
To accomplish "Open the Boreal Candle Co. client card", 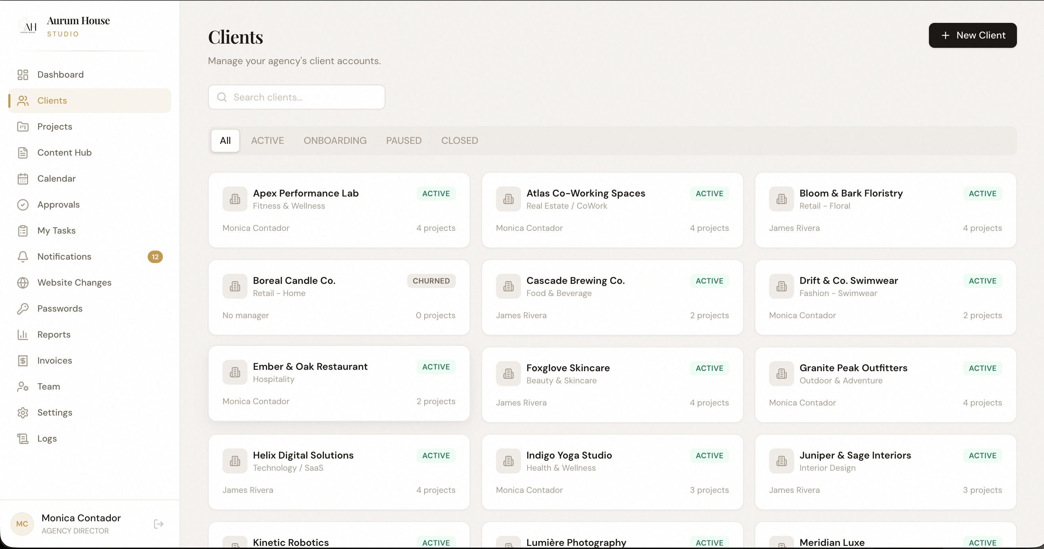I will tap(339, 297).
